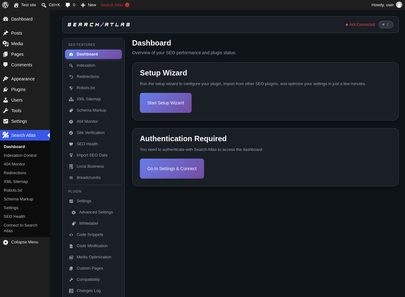The image size is (405, 297).
Task: Click the Tools wrench icon
Action: tap(6, 111)
